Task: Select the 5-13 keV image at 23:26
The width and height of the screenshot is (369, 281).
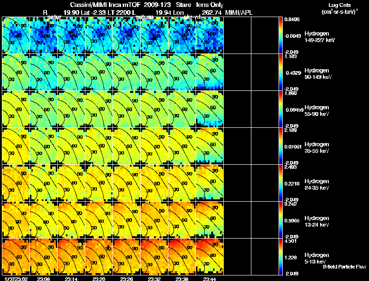Action: point(126,257)
